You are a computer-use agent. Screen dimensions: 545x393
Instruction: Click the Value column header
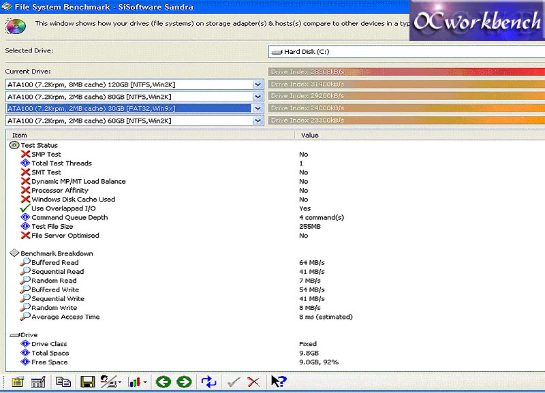420,135
